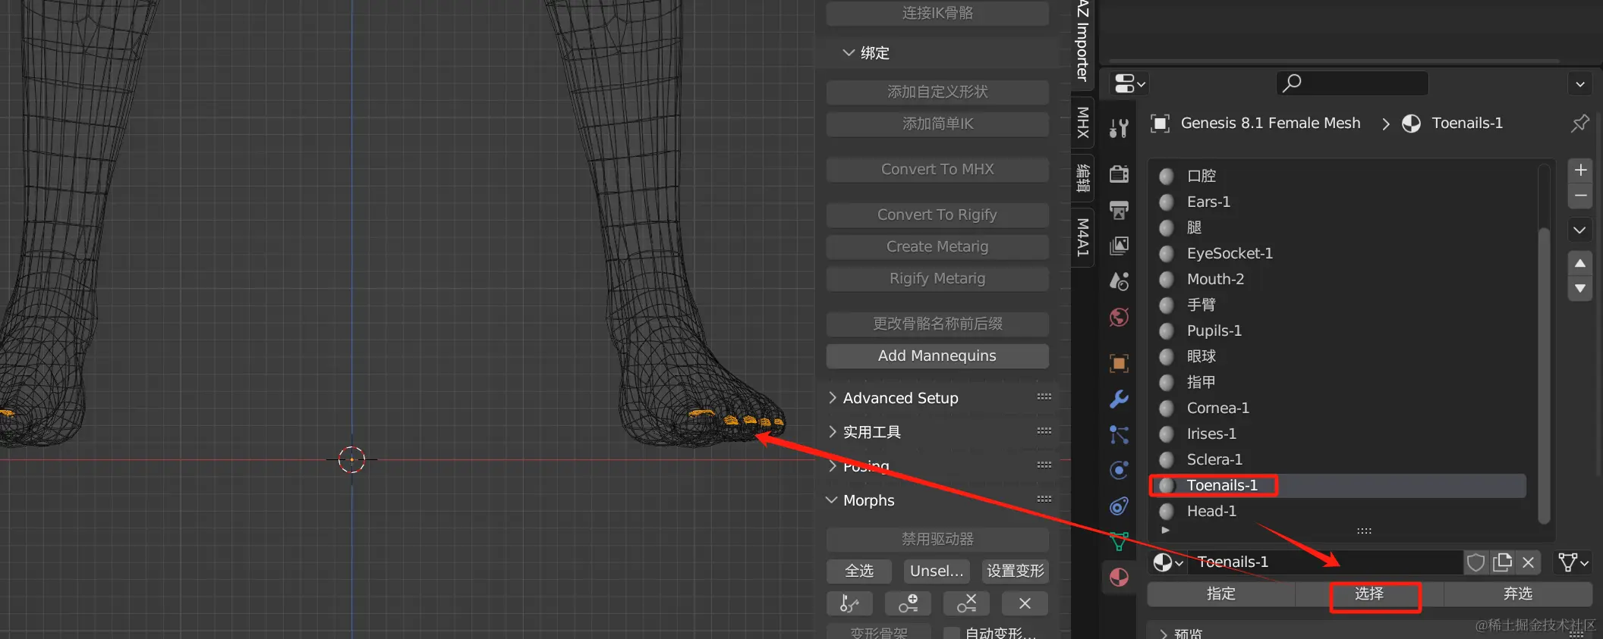Open the World properties tab
Screen dimensions: 1603x639
tap(1119, 317)
